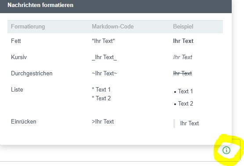
Task: Click the Fett row label
Action: 16,41
